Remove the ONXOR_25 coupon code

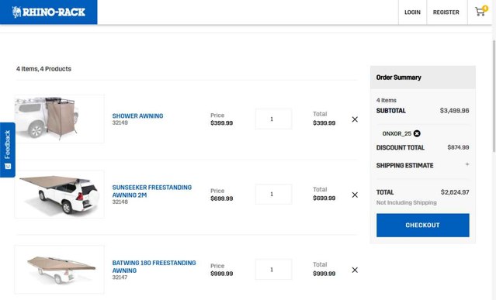[x=417, y=133]
